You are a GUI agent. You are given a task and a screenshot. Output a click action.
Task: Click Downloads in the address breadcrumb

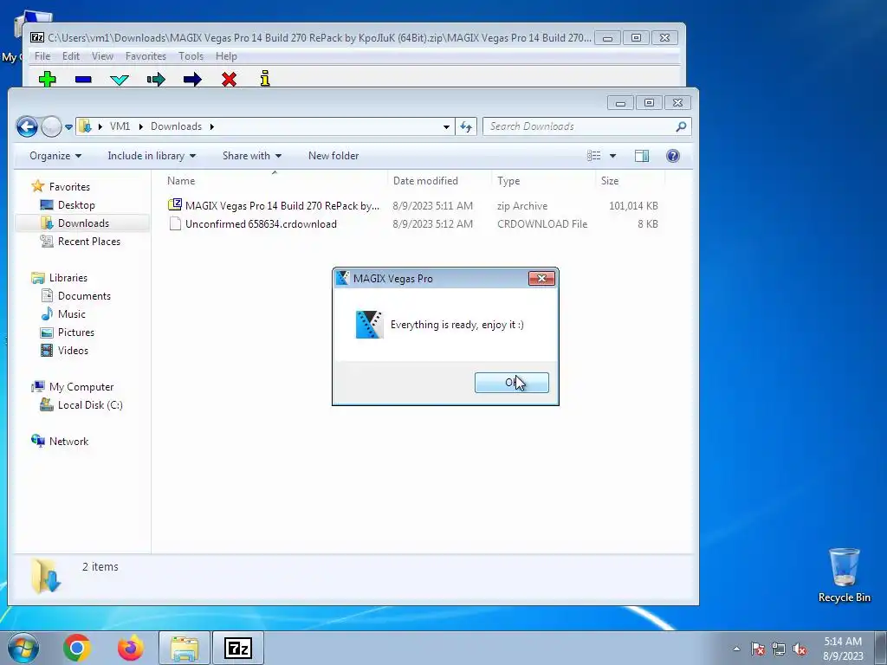(x=176, y=126)
